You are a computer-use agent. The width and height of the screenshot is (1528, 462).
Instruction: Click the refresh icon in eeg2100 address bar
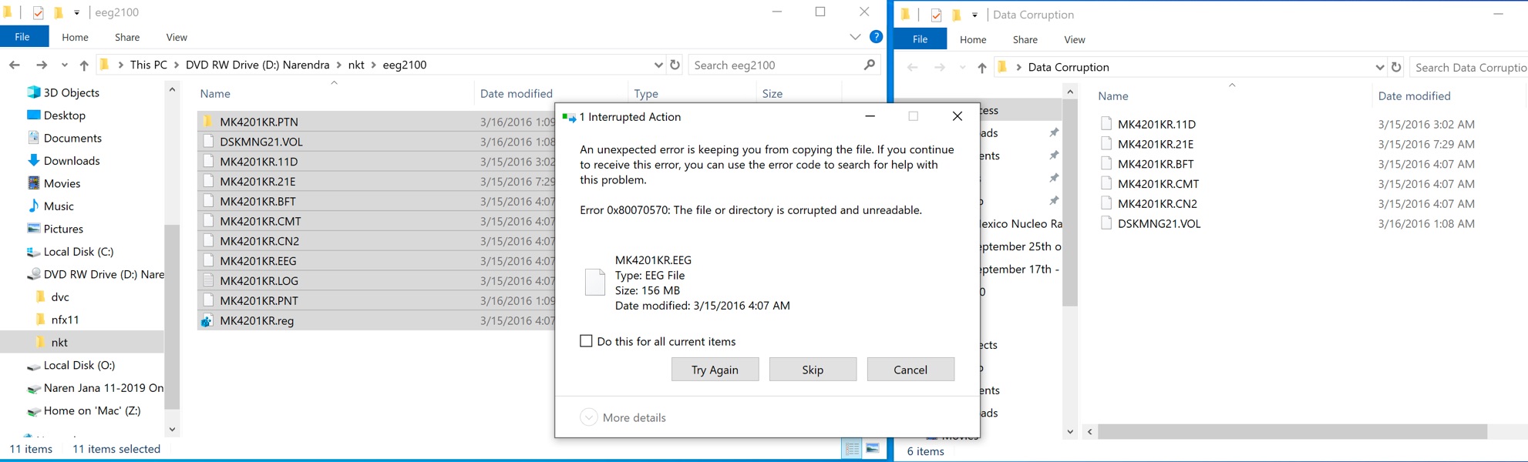(675, 65)
